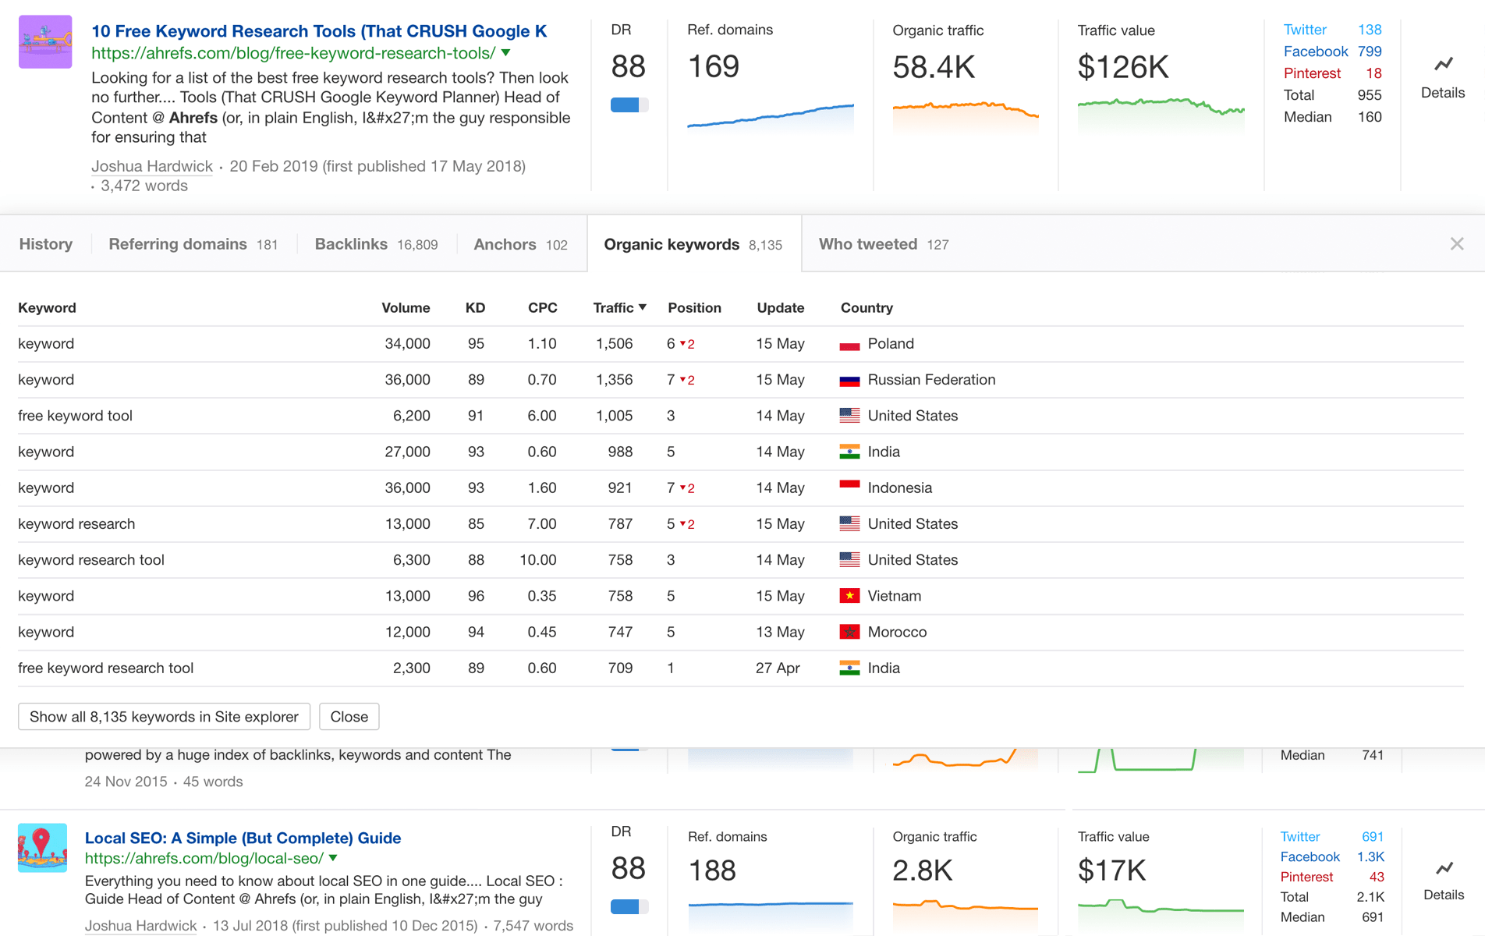
Task: Select Organic keywords tab
Action: (693, 244)
